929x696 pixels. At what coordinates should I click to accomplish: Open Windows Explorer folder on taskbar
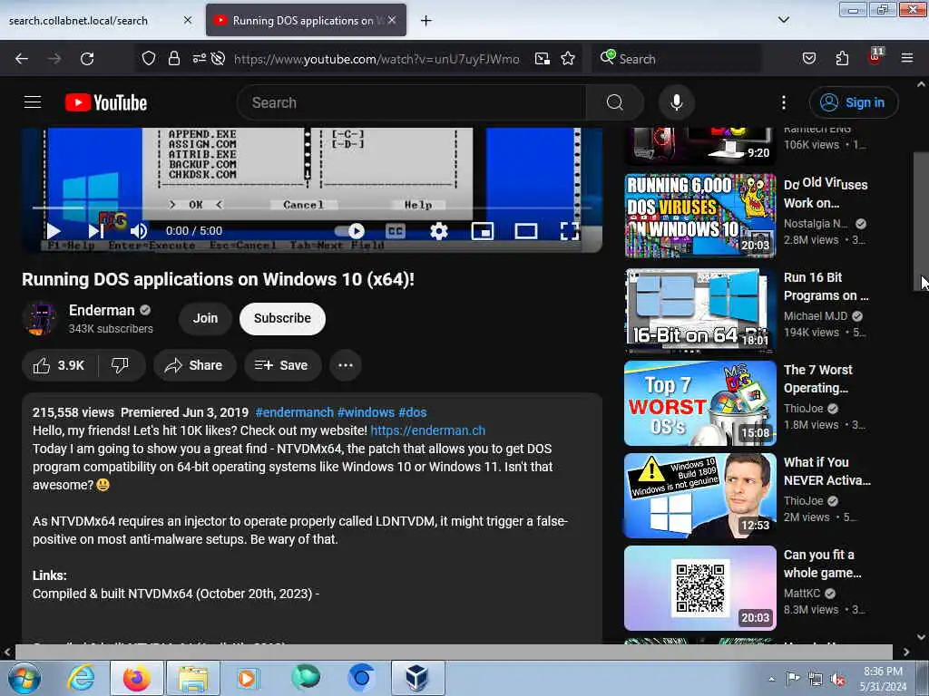tap(192, 678)
